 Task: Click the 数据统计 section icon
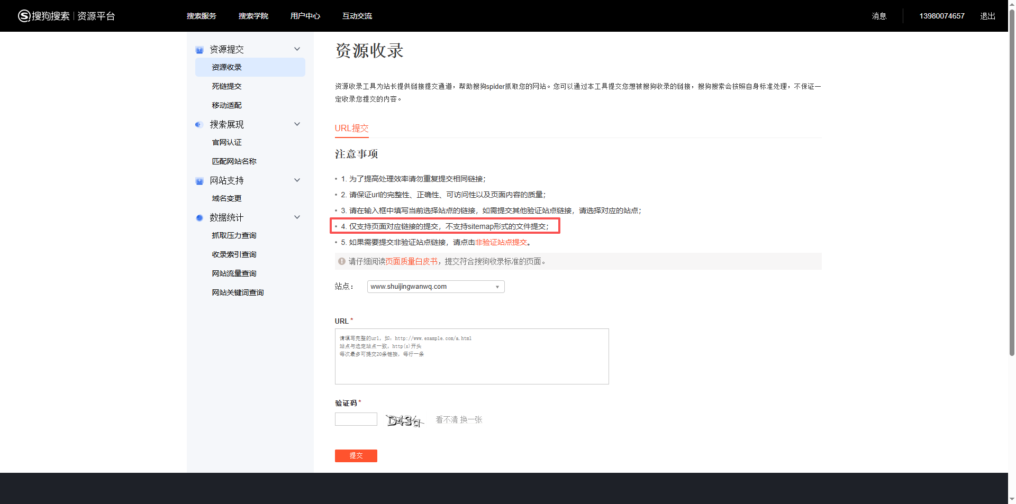pyautogui.click(x=199, y=218)
